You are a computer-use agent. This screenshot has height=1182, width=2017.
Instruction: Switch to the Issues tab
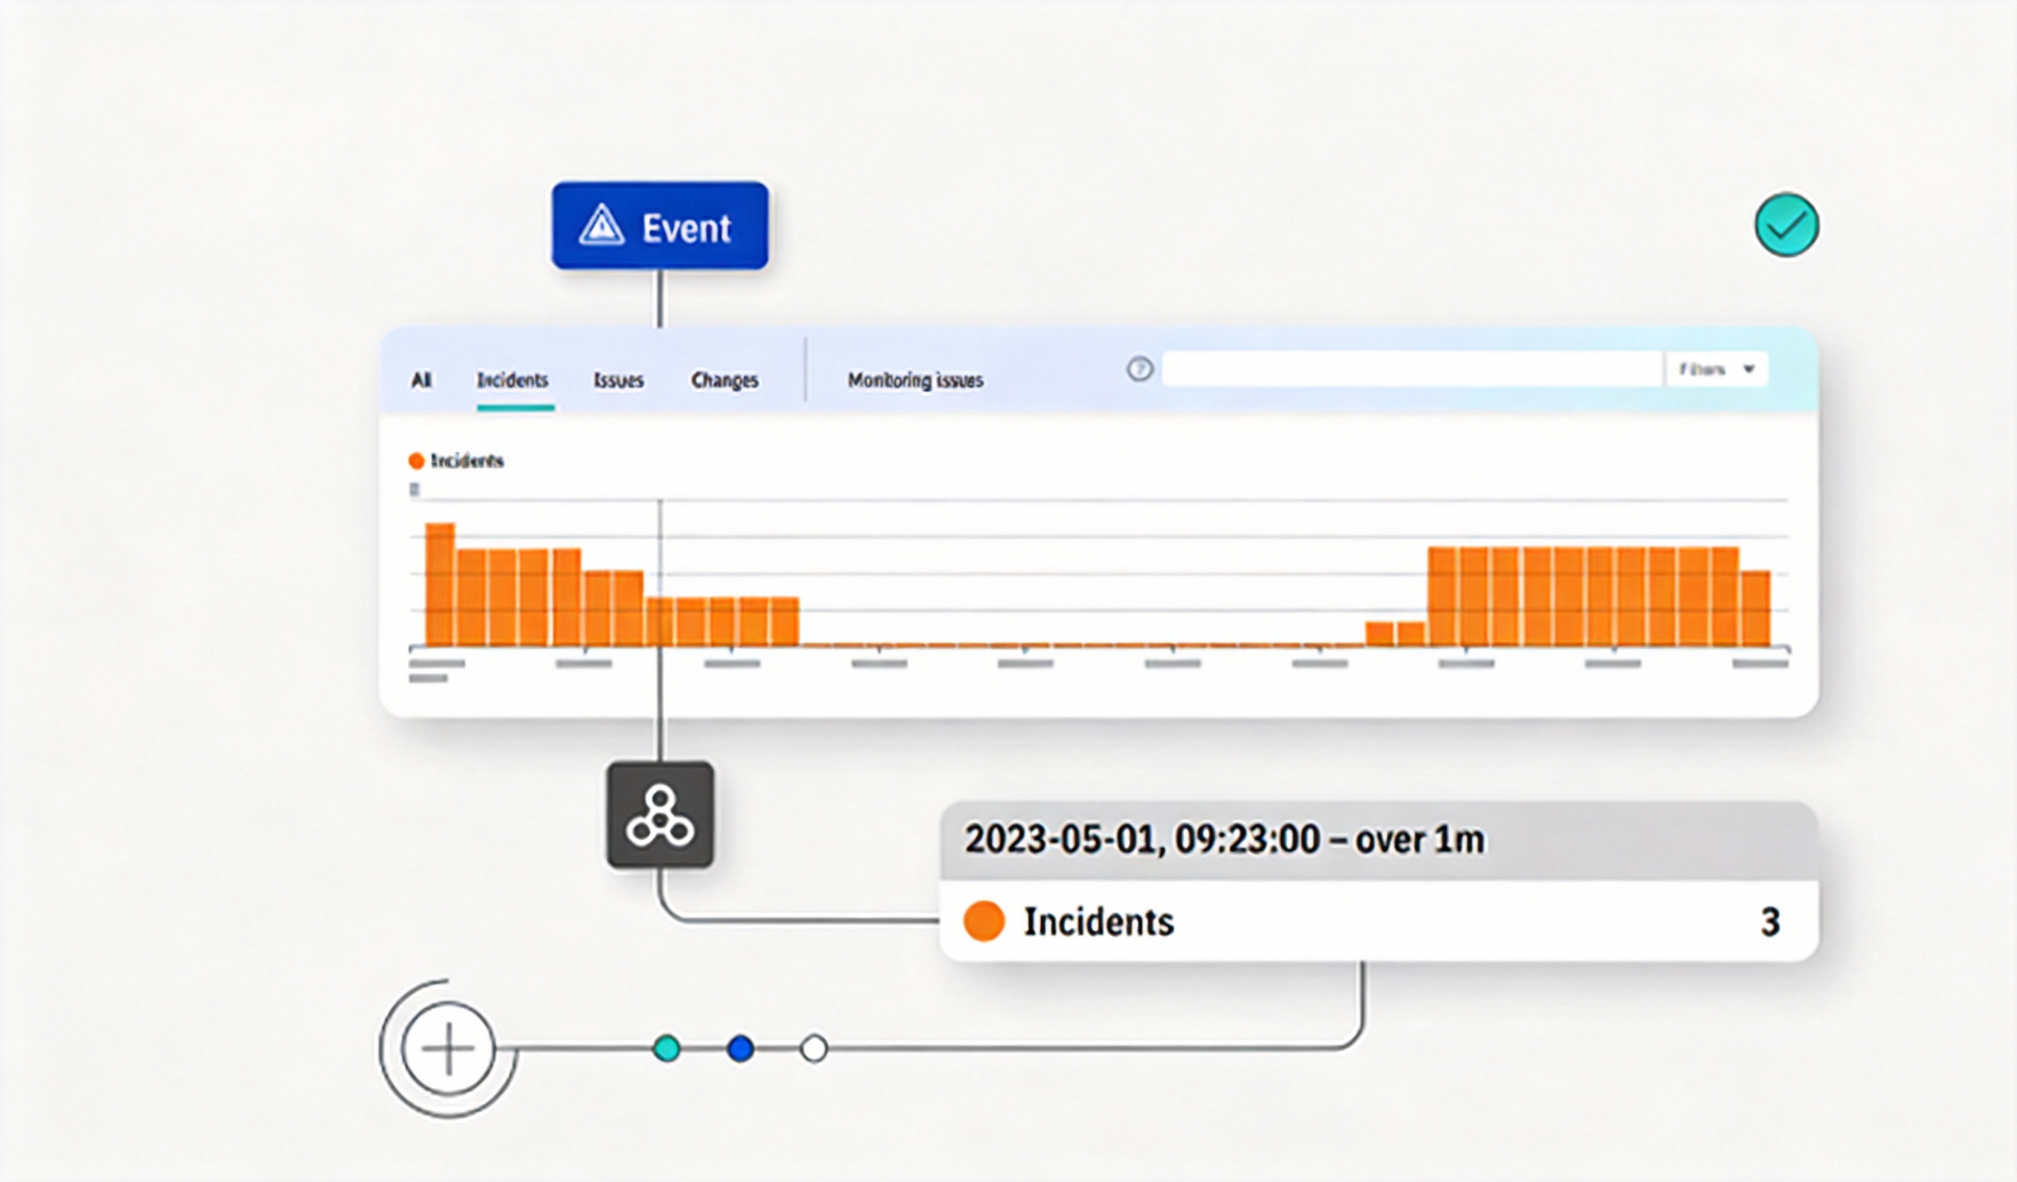click(618, 380)
